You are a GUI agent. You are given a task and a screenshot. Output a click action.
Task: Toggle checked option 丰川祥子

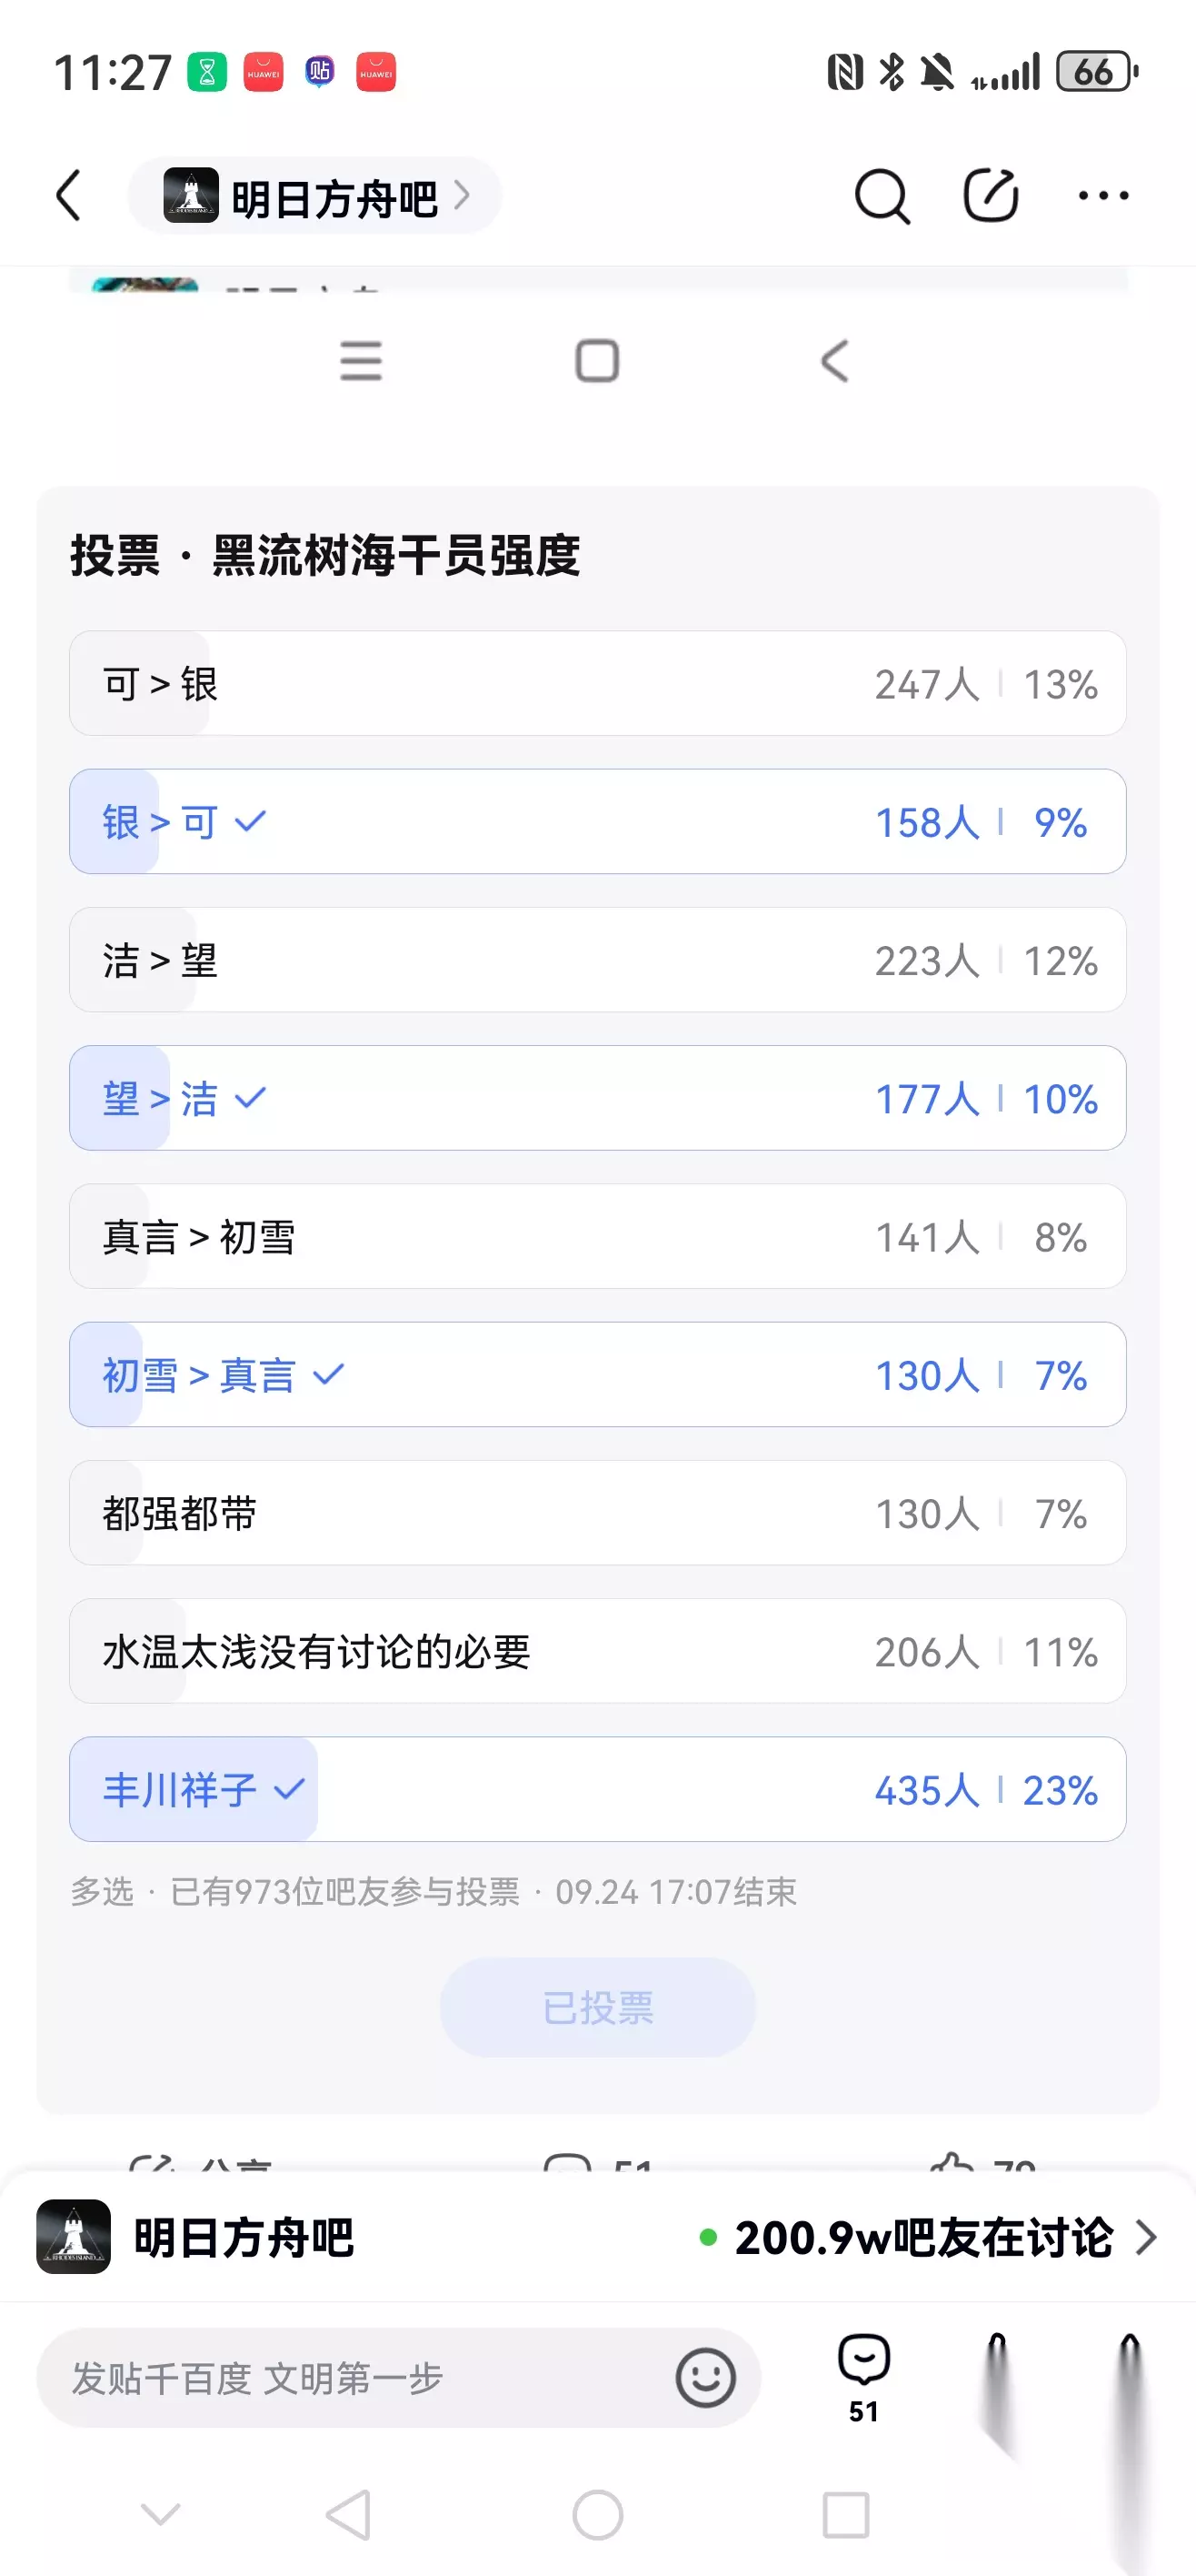point(597,1789)
